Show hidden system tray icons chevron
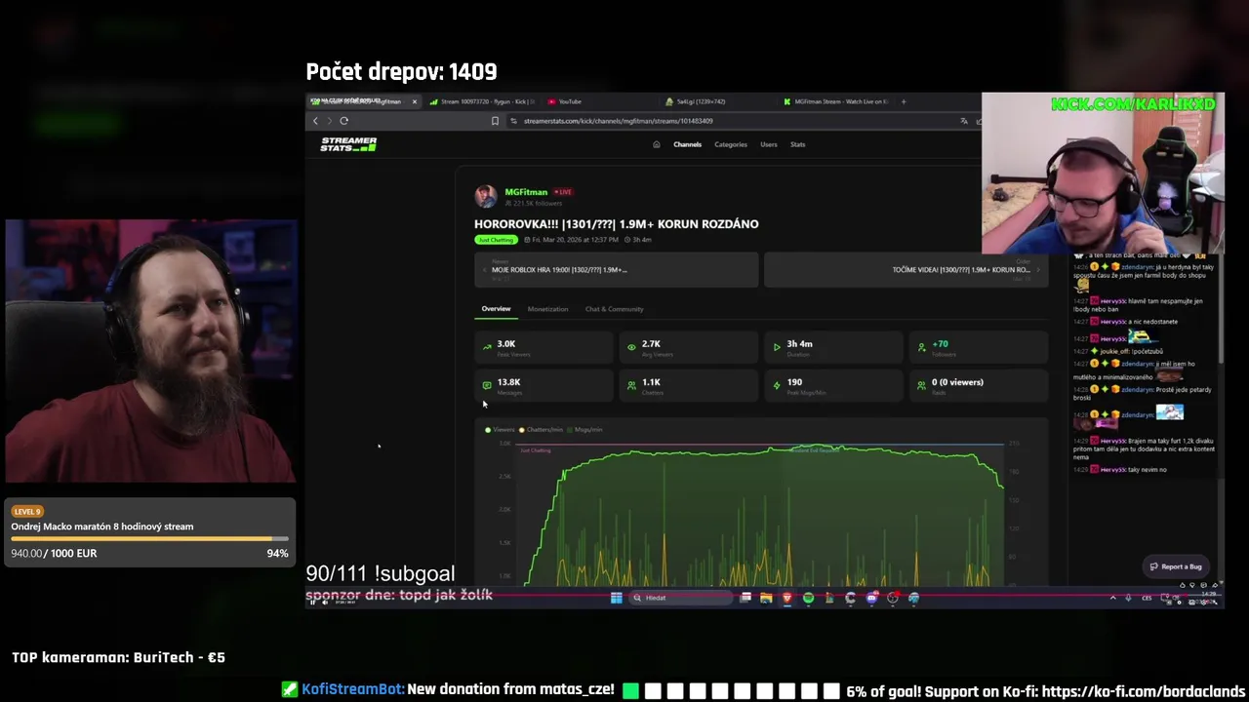The width and height of the screenshot is (1249, 702). (x=1112, y=598)
